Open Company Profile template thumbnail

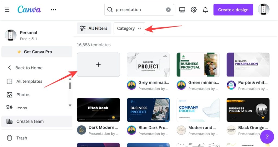(x=198, y=110)
